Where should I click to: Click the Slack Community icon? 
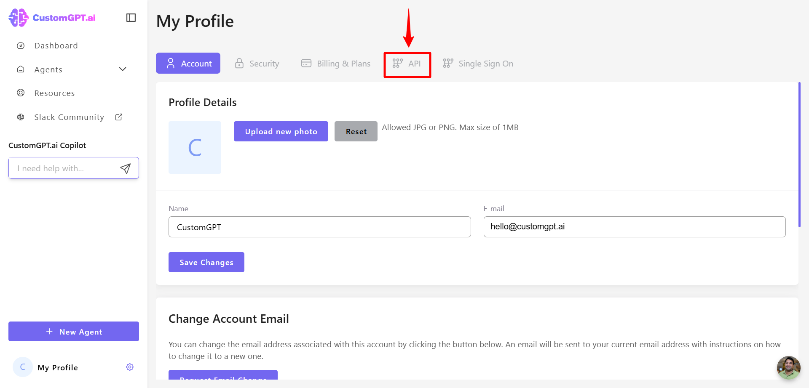coord(21,117)
